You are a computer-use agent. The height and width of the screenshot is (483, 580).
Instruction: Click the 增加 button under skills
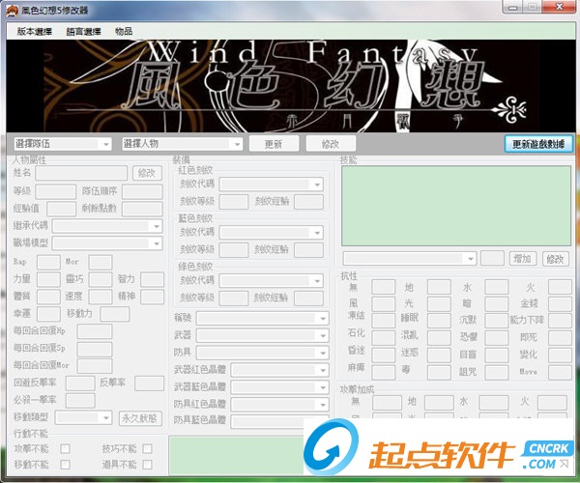522,258
